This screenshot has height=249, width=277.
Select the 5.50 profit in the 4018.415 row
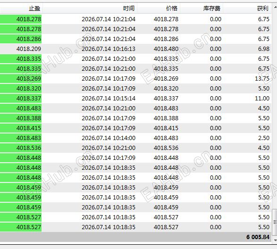point(264,128)
